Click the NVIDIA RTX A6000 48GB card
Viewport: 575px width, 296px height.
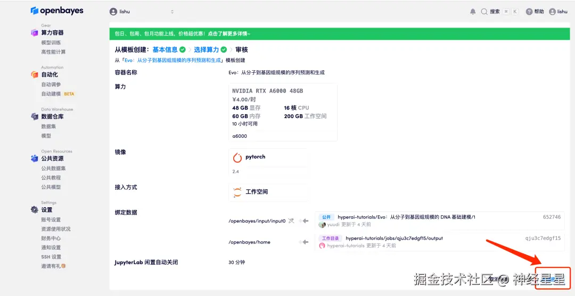[283, 112]
